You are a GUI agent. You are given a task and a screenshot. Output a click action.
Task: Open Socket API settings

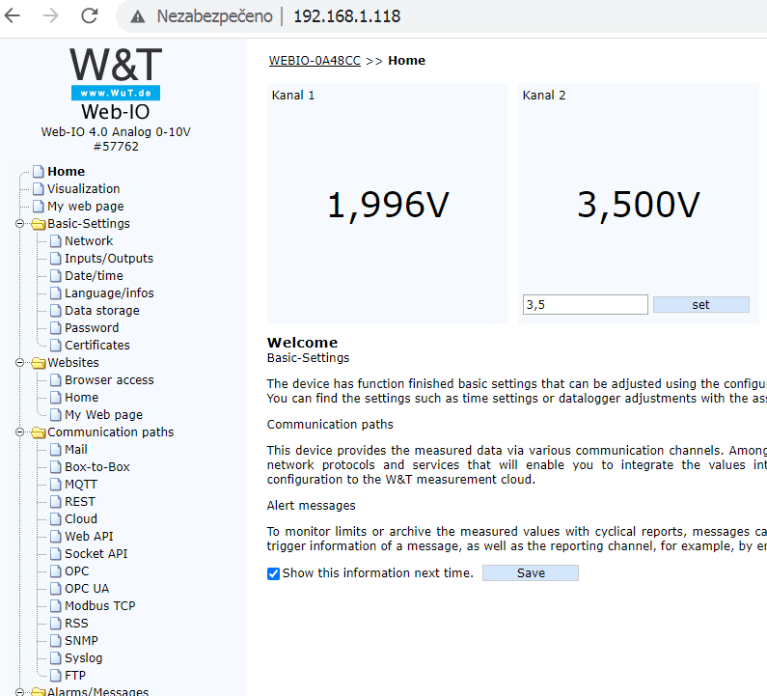click(96, 553)
